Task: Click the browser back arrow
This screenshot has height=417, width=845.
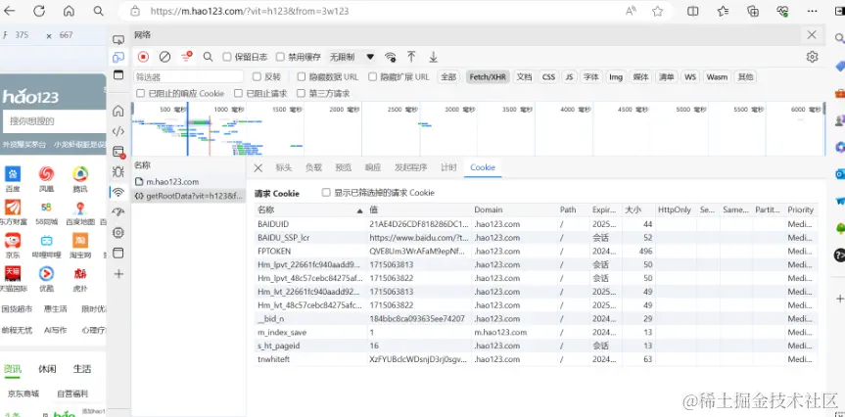Action: tap(10, 11)
